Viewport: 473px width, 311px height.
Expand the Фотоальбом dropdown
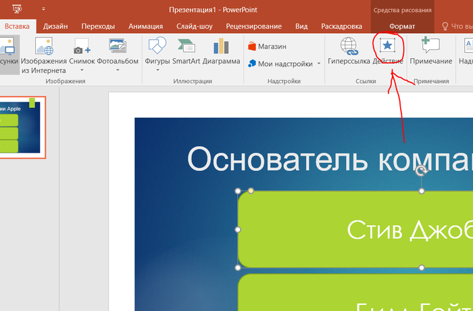pos(117,70)
